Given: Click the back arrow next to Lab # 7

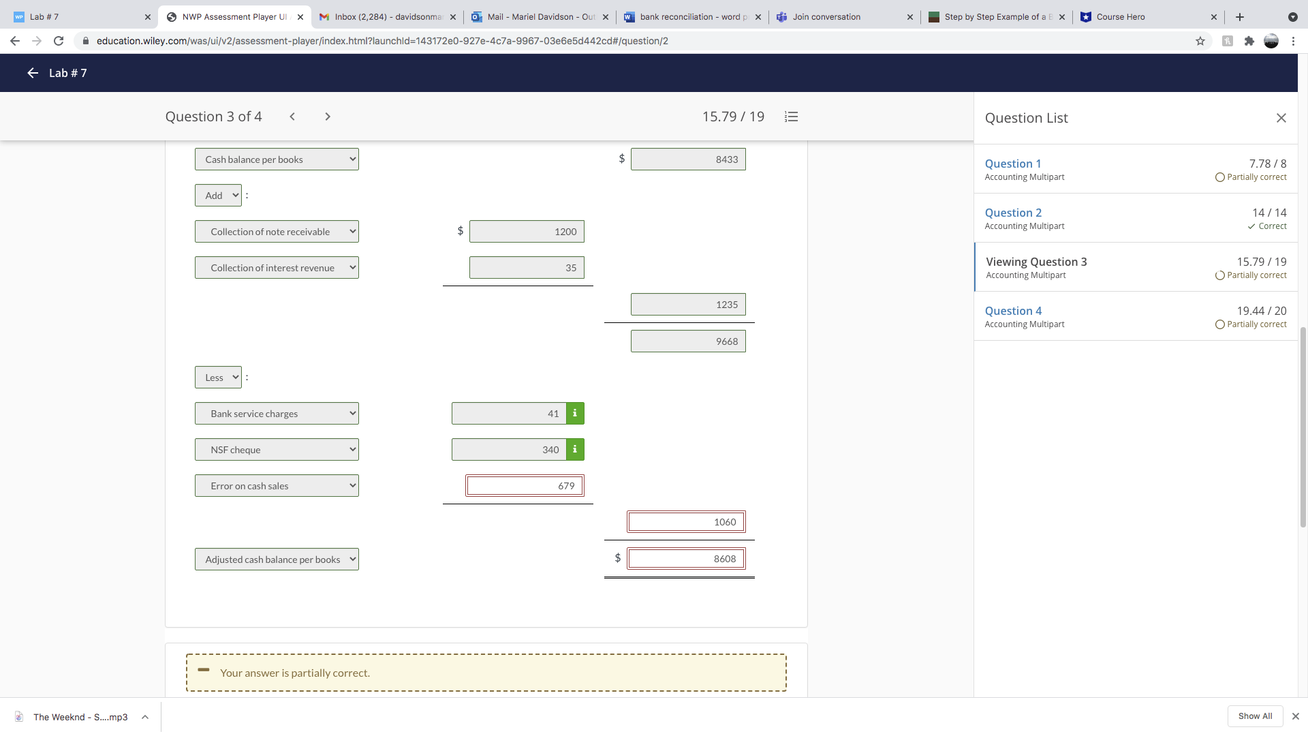Looking at the screenshot, I should point(32,73).
